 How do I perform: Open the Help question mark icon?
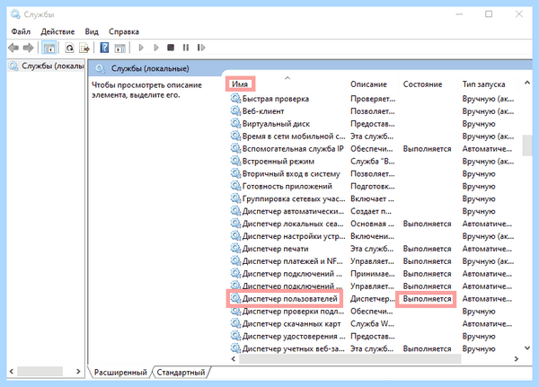point(104,48)
